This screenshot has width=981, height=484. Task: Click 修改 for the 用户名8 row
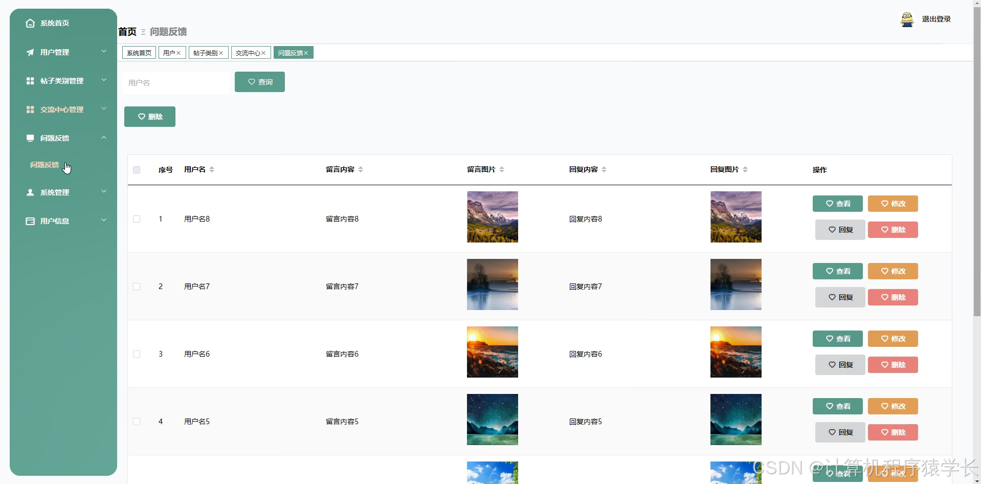point(893,204)
